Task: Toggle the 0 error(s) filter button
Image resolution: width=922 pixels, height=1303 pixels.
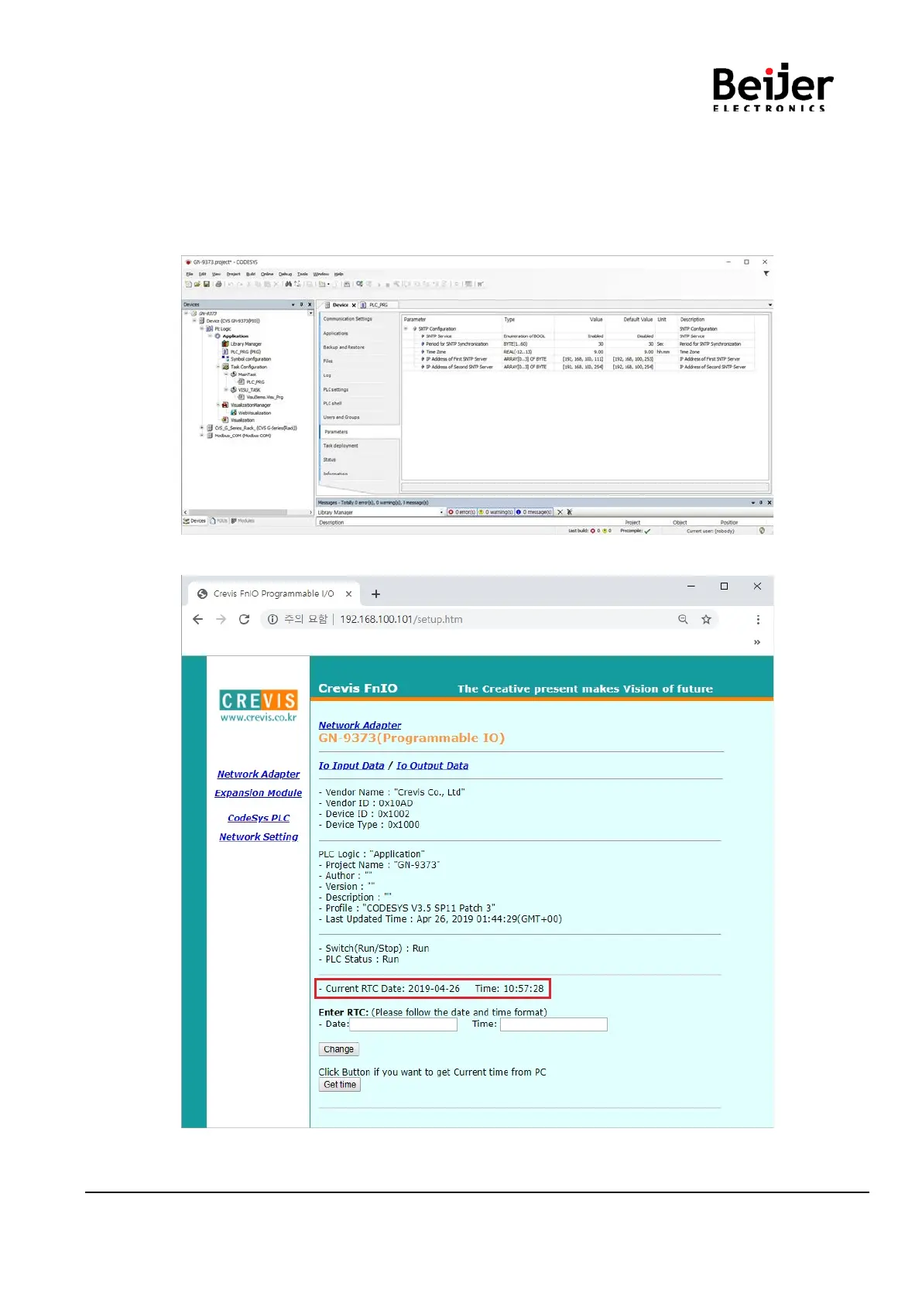Action: tap(461, 512)
